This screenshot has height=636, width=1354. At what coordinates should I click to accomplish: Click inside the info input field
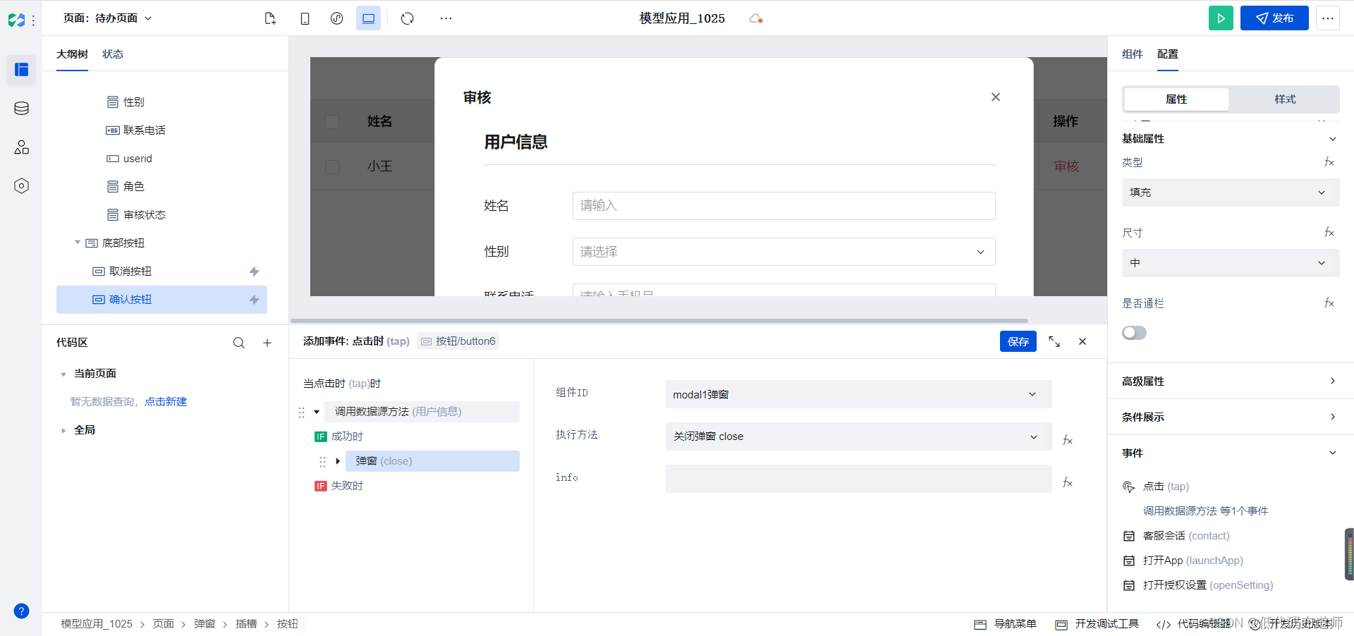point(858,479)
